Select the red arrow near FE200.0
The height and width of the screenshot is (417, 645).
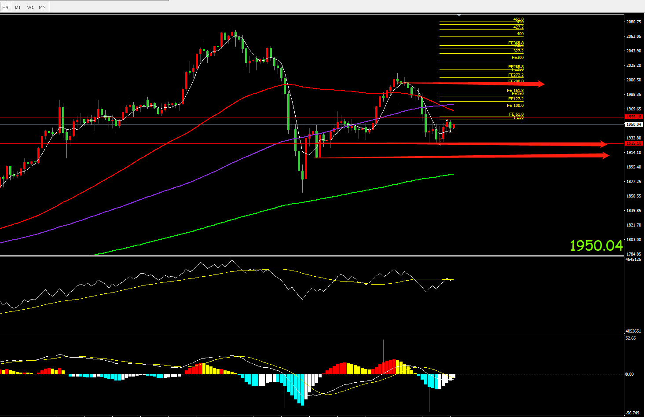point(476,84)
